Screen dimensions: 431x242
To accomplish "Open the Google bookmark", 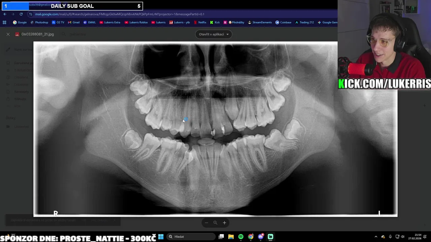I will [x=20, y=23].
